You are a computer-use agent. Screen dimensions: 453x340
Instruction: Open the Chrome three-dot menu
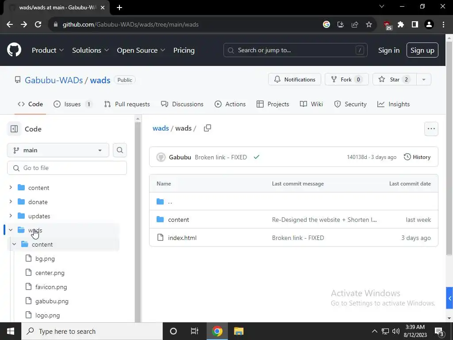click(443, 25)
